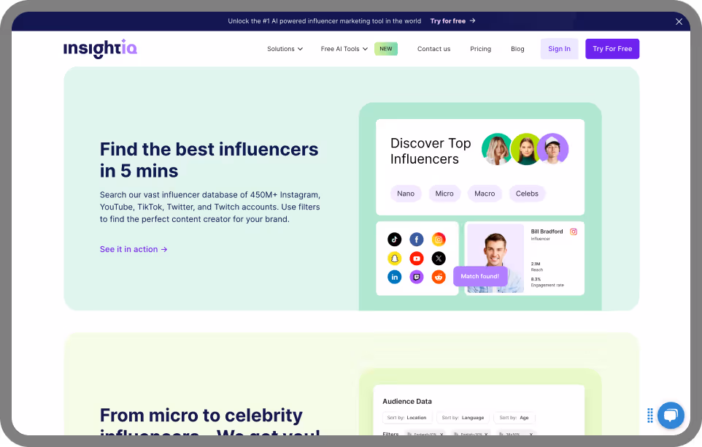Screen dimensions: 702x447
Task: Click the NEW badge
Action: [386, 49]
